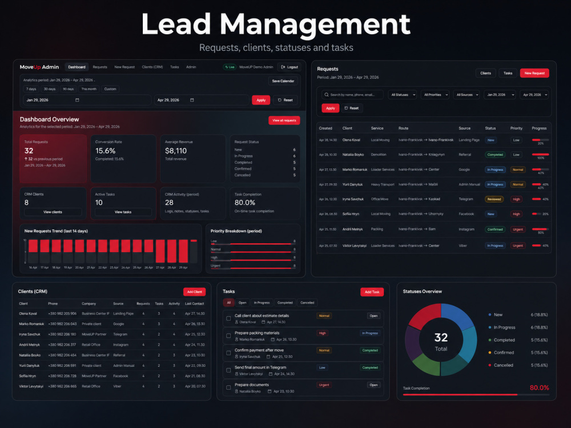Check the 'Confirm payment after move' task
Image resolution: width=571 pixels, height=428 pixels.
click(229, 353)
